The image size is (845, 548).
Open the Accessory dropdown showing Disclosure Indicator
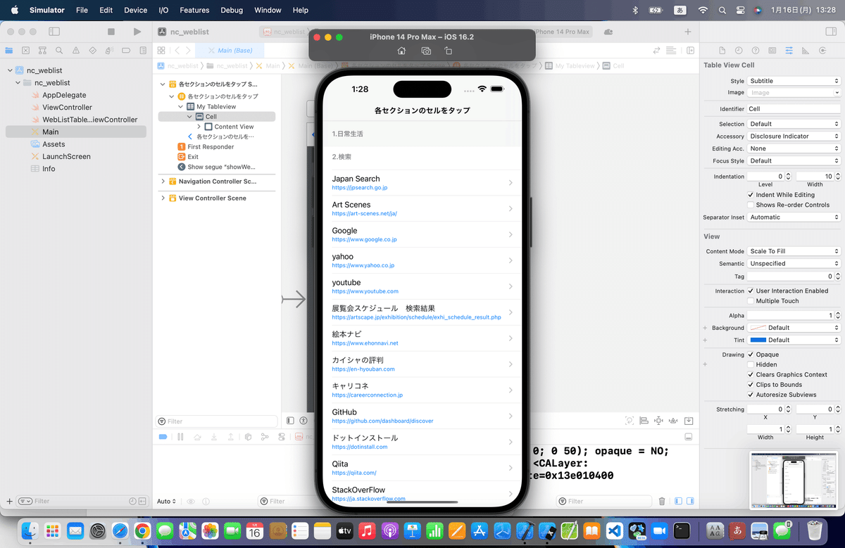pos(794,136)
